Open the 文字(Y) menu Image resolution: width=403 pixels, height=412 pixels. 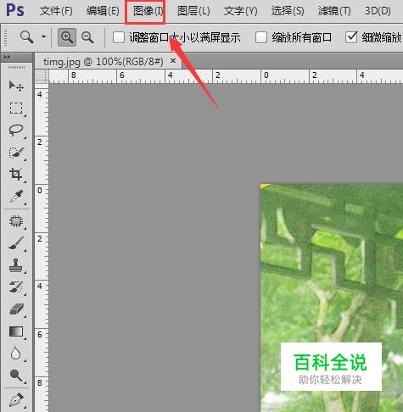click(241, 11)
